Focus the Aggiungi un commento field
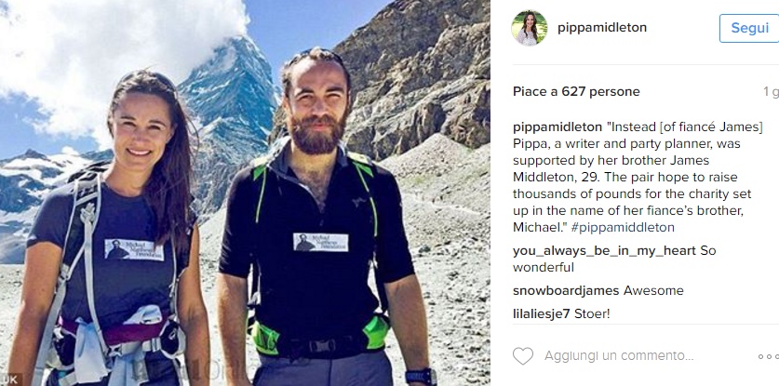Image resolution: width=779 pixels, height=386 pixels. tap(619, 356)
